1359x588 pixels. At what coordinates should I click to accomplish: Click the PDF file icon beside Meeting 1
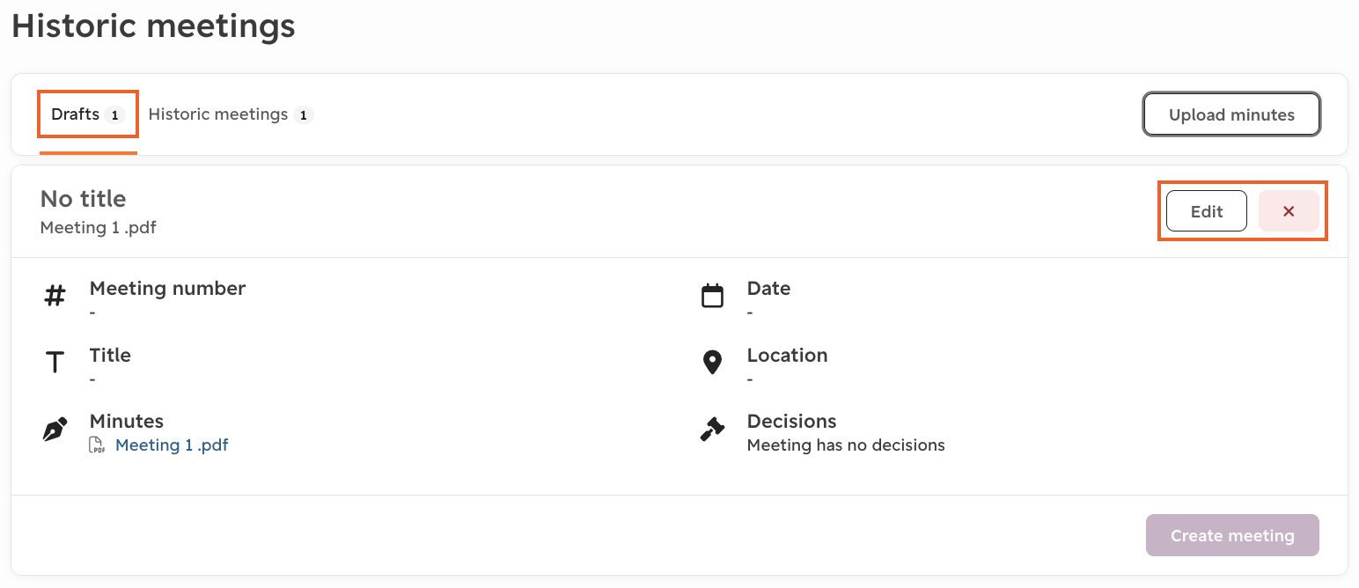point(98,445)
